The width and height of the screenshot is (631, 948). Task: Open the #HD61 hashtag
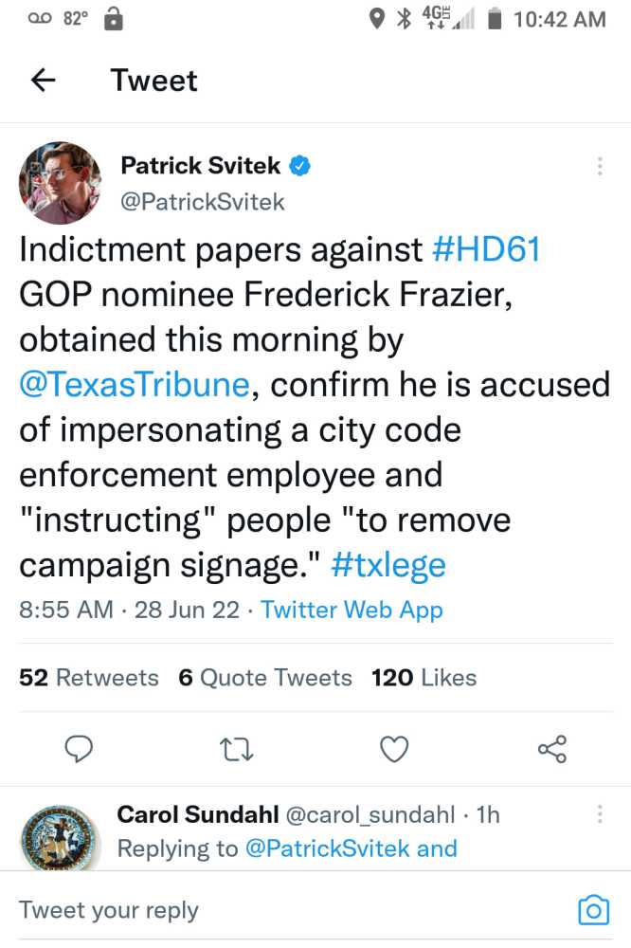(485, 249)
